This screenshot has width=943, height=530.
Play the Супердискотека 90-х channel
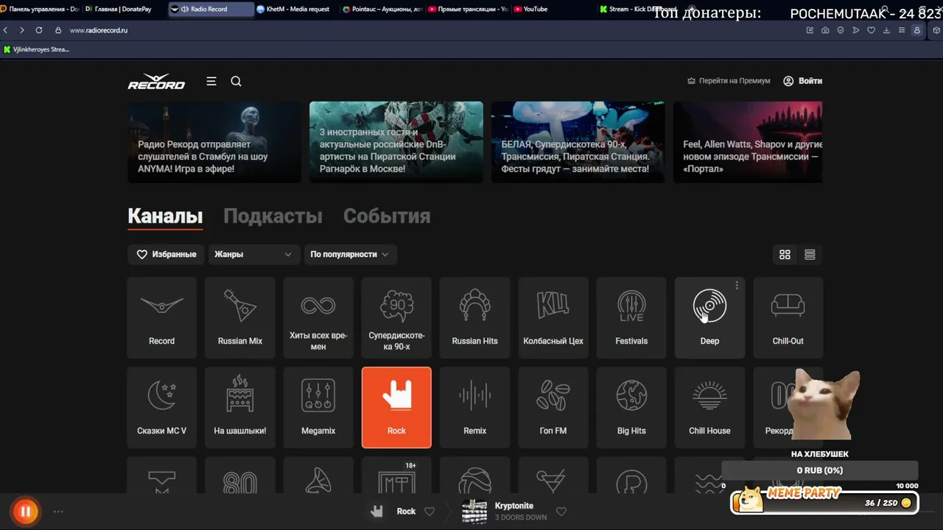[x=396, y=317]
